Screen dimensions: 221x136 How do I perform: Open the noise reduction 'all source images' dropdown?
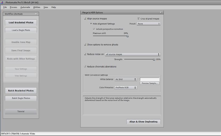coord(133,54)
